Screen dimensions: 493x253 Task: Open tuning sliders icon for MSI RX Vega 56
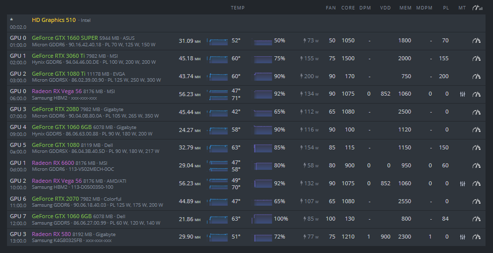click(462, 94)
